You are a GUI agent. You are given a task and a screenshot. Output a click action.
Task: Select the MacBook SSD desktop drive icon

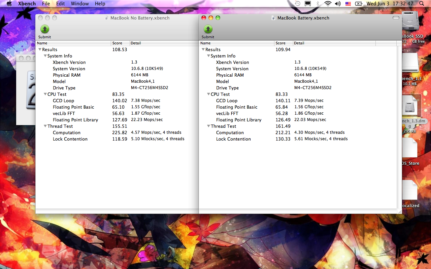[411, 21]
